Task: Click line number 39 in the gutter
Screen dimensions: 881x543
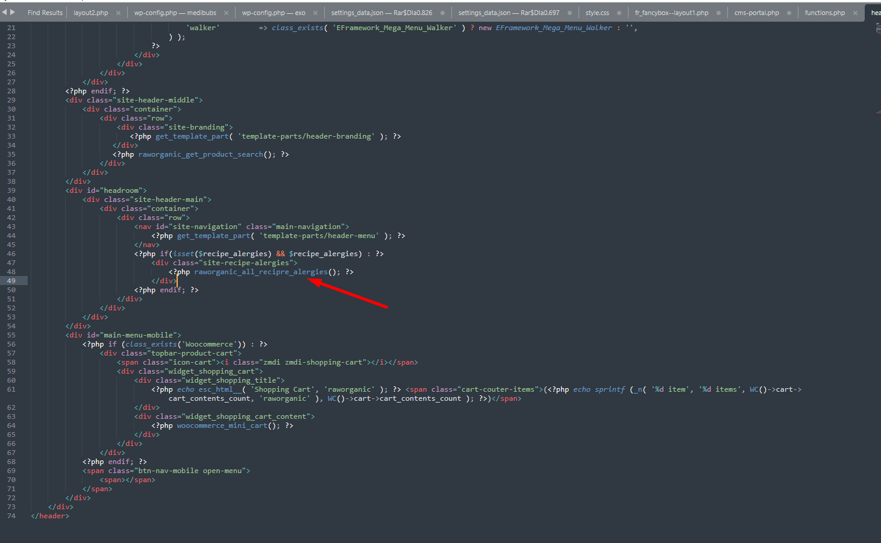Action: coord(11,190)
